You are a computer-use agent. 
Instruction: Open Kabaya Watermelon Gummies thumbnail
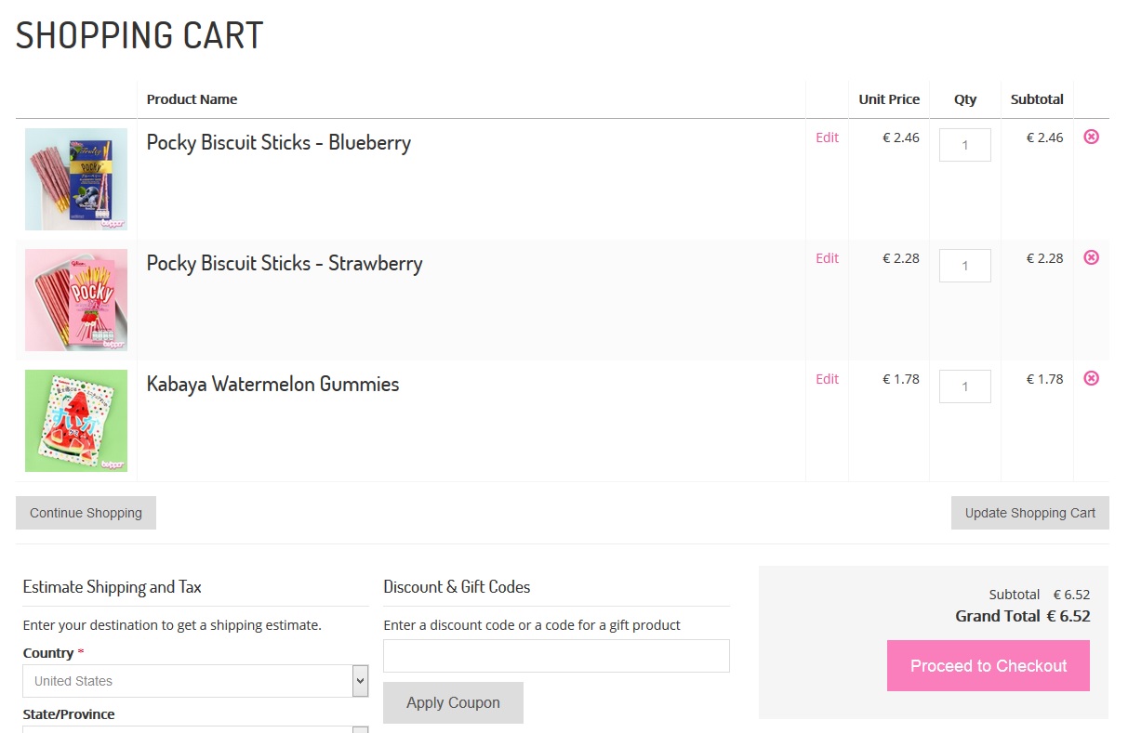pos(76,421)
